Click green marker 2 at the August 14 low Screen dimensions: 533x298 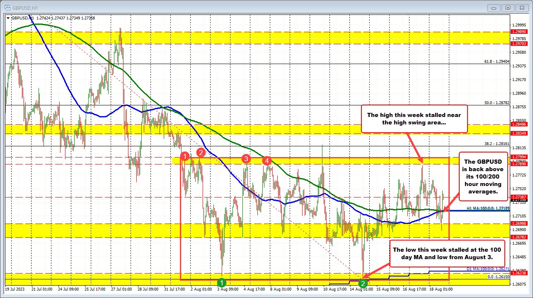pyautogui.click(x=363, y=283)
